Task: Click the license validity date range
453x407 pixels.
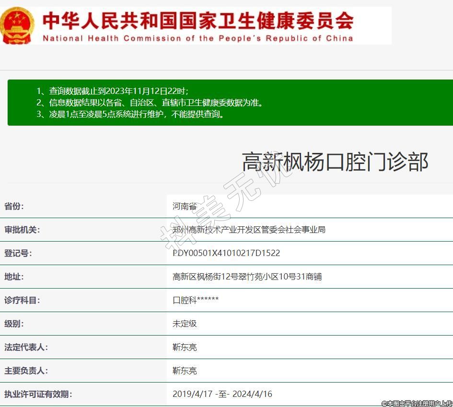Action: click(222, 394)
